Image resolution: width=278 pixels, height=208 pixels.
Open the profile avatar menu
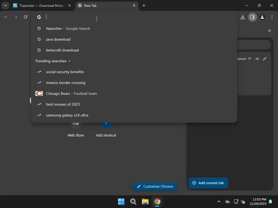262,17
